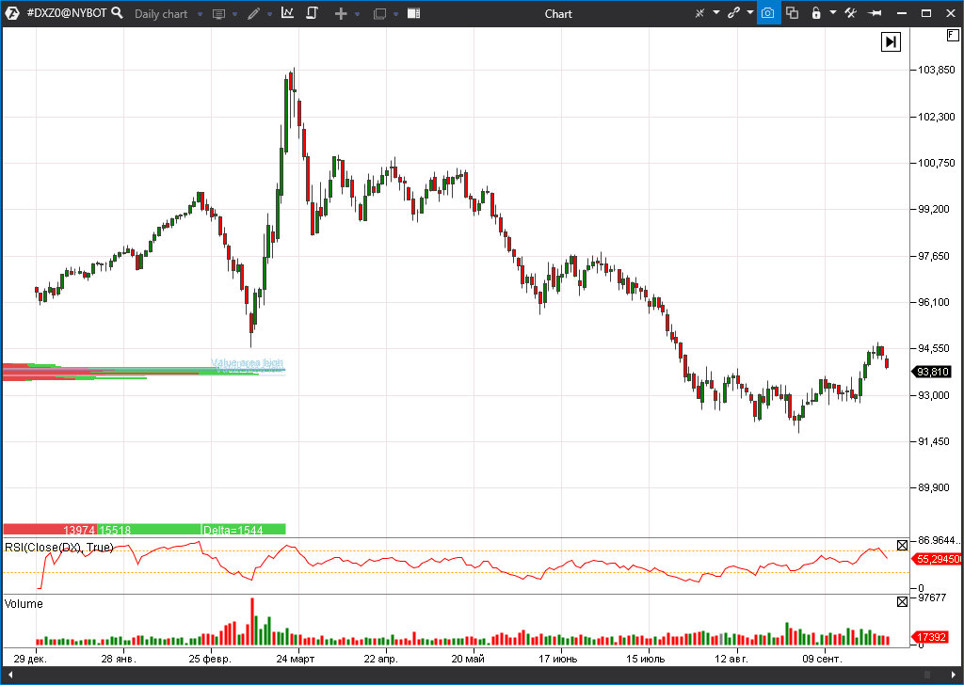Take a chart screenshot with camera icon
Screen dimensions: 964x685
[768, 13]
